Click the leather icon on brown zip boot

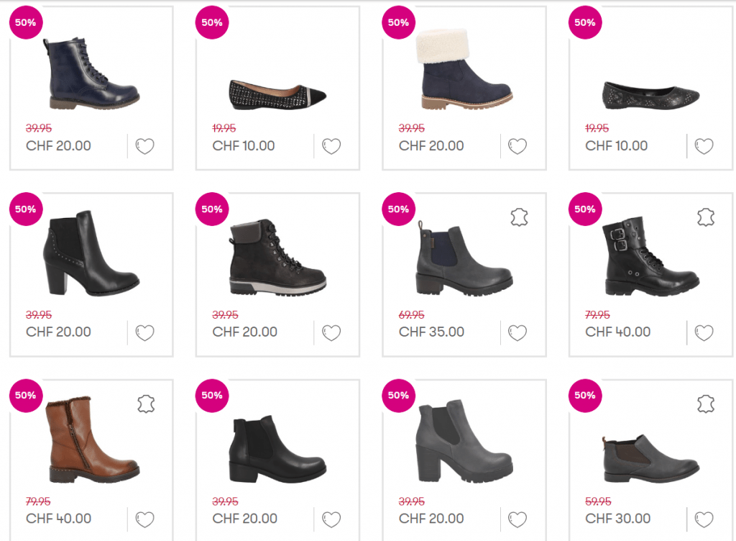tap(147, 404)
